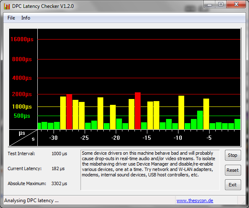This screenshot has width=249, height=208.
Task: Click the 'Analysing DPC latency ...' status text
Action: [31, 201]
